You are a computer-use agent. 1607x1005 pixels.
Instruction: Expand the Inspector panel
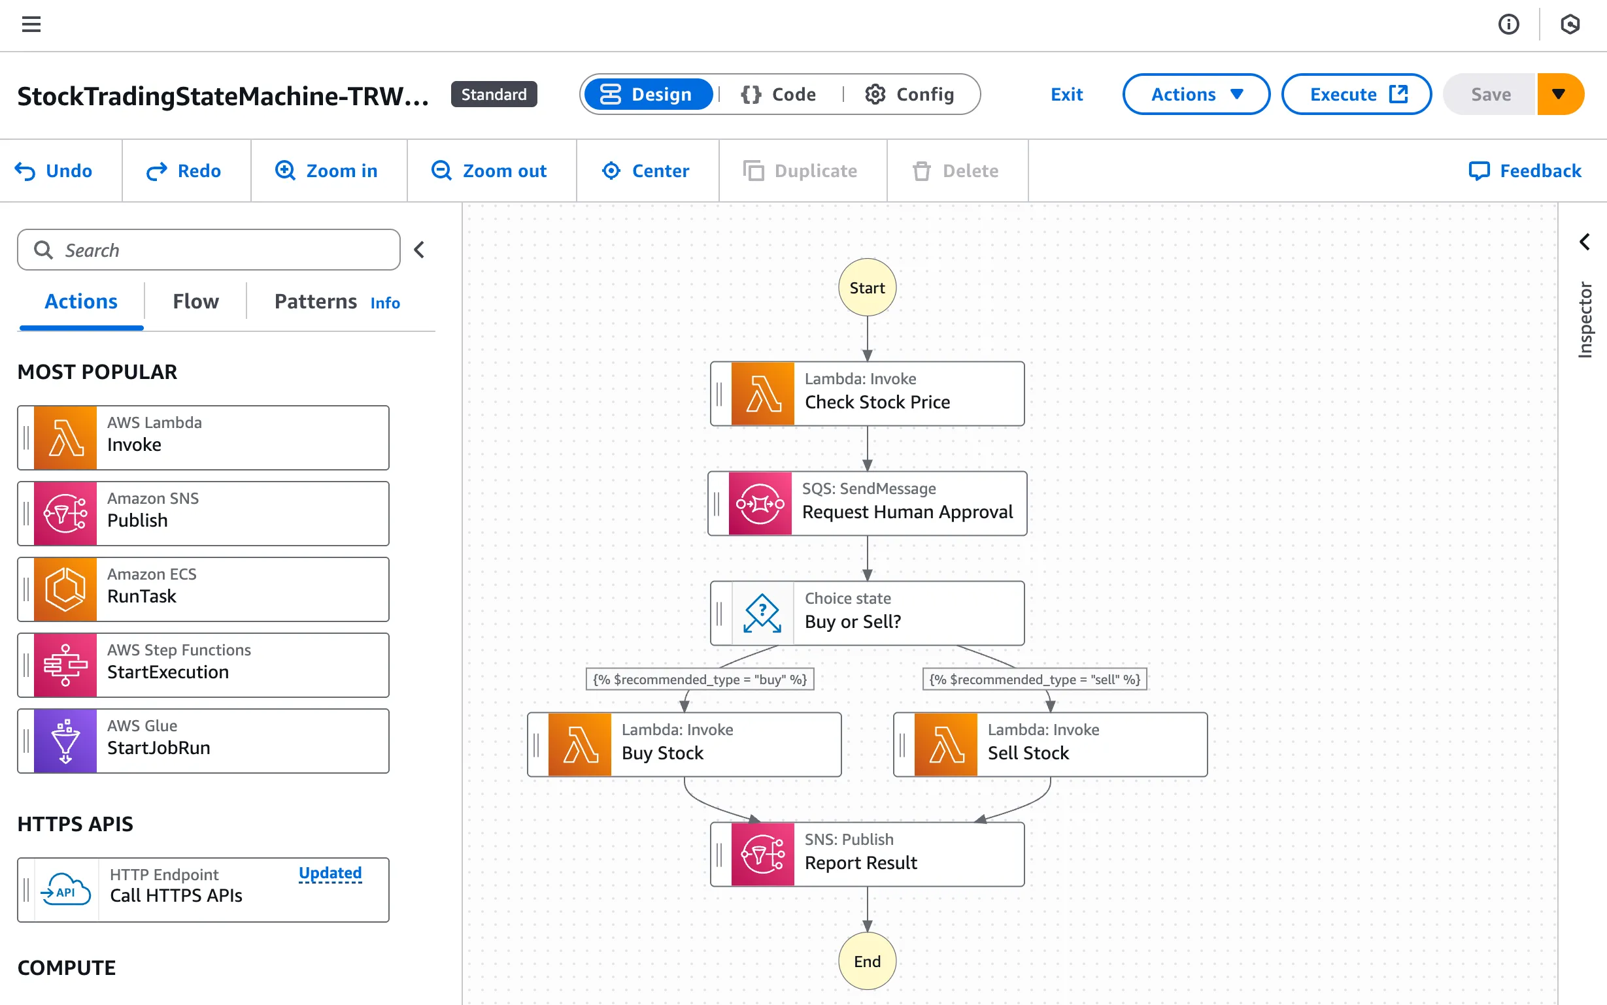tap(1584, 242)
